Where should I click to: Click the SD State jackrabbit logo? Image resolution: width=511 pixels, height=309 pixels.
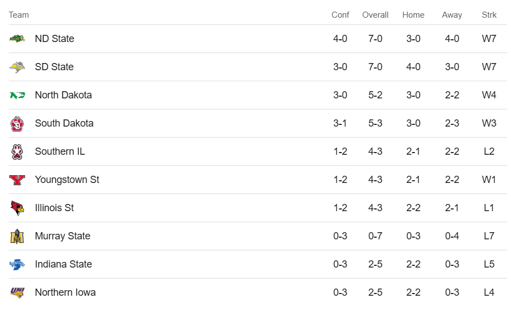pyautogui.click(x=17, y=67)
